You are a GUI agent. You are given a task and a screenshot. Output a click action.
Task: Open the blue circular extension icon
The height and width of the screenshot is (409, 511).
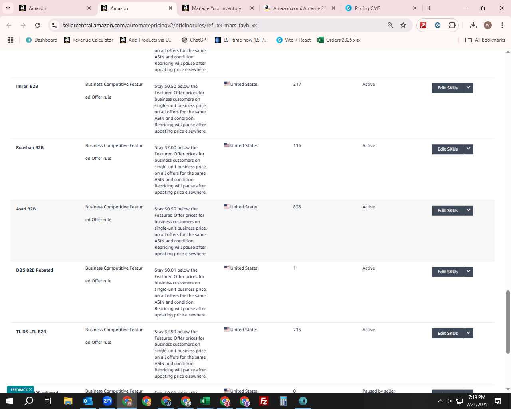(438, 25)
